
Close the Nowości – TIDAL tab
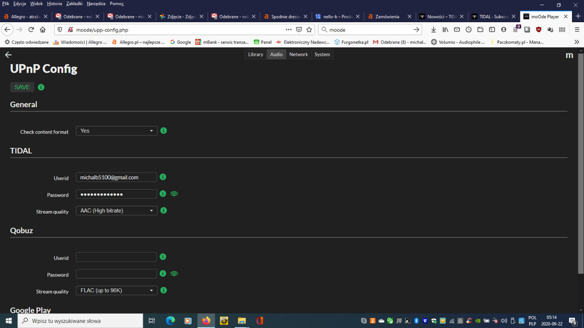(x=461, y=17)
